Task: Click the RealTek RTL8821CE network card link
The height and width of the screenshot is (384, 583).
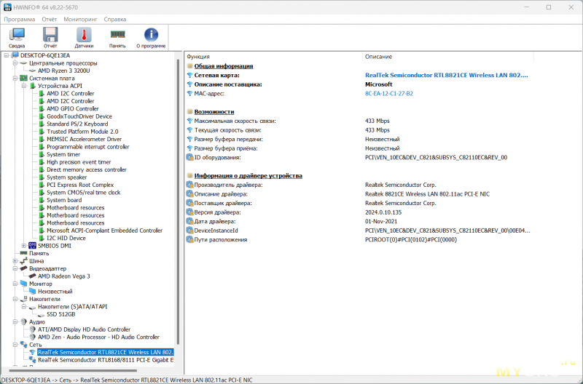Action: [x=446, y=76]
